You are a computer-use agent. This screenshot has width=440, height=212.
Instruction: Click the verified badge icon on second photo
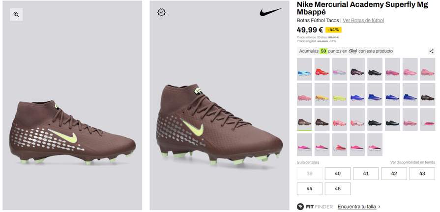click(x=161, y=12)
